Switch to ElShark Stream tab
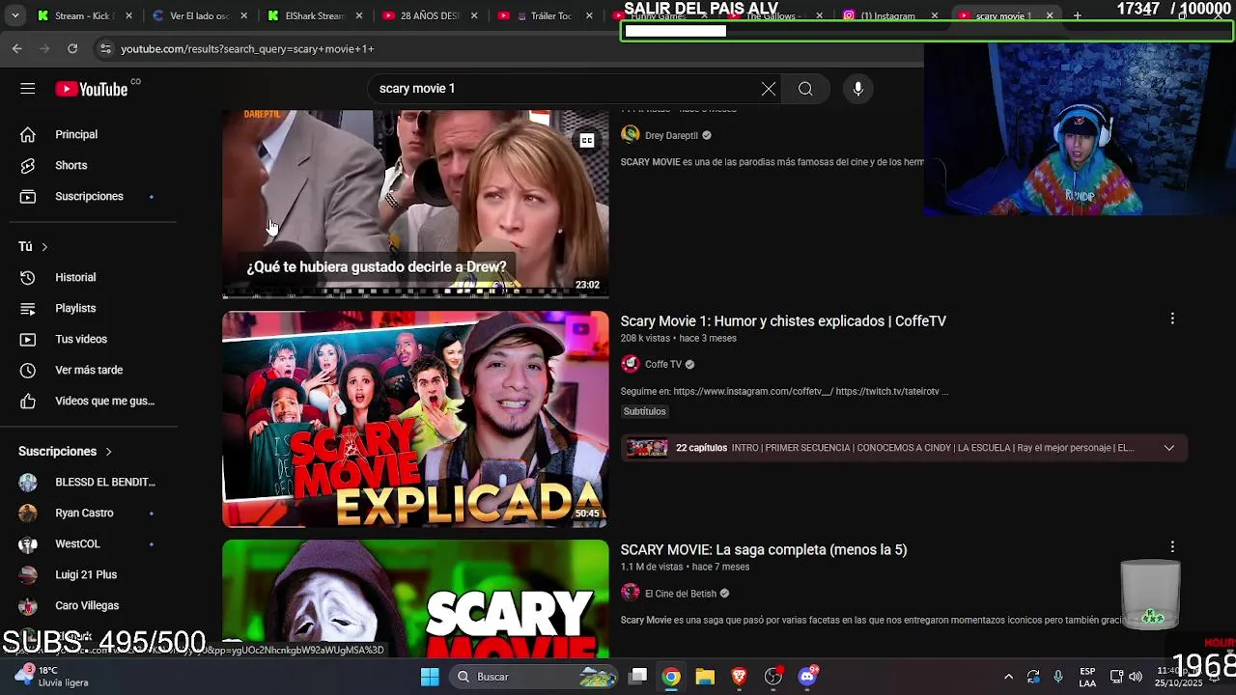Image resolution: width=1236 pixels, height=695 pixels. (x=315, y=15)
